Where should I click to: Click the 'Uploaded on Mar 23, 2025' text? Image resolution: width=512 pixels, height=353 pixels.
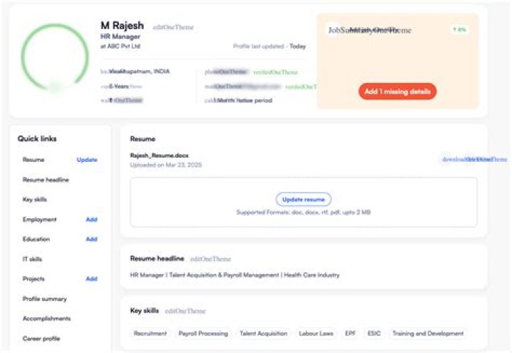[166, 165]
